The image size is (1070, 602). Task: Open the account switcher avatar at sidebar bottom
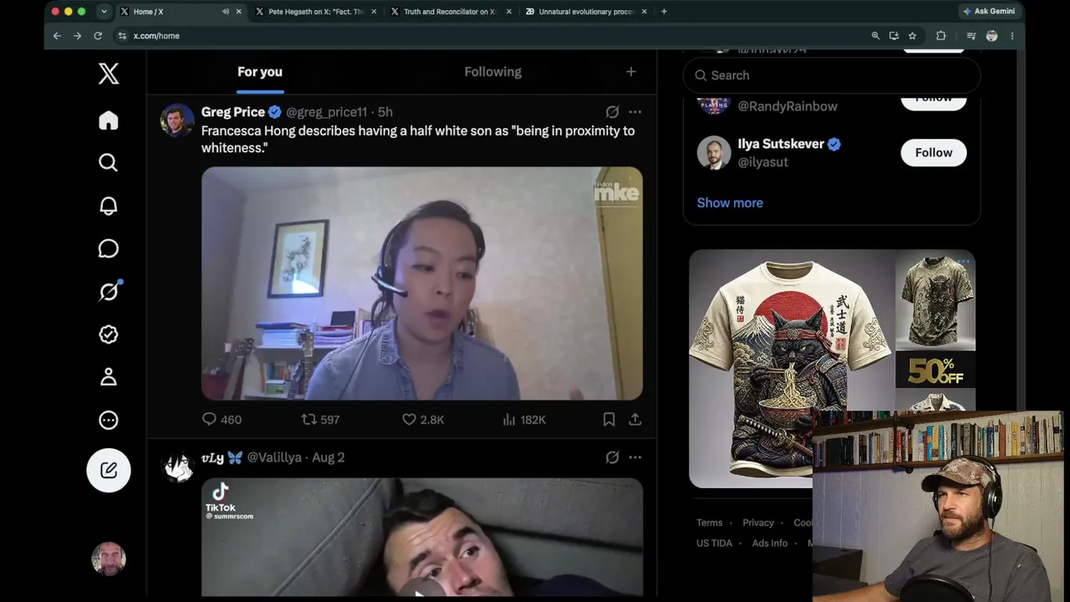[109, 559]
